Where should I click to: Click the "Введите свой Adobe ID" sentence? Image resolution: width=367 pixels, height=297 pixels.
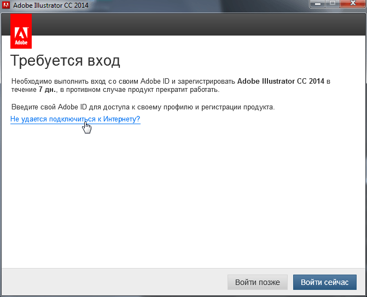(143, 107)
